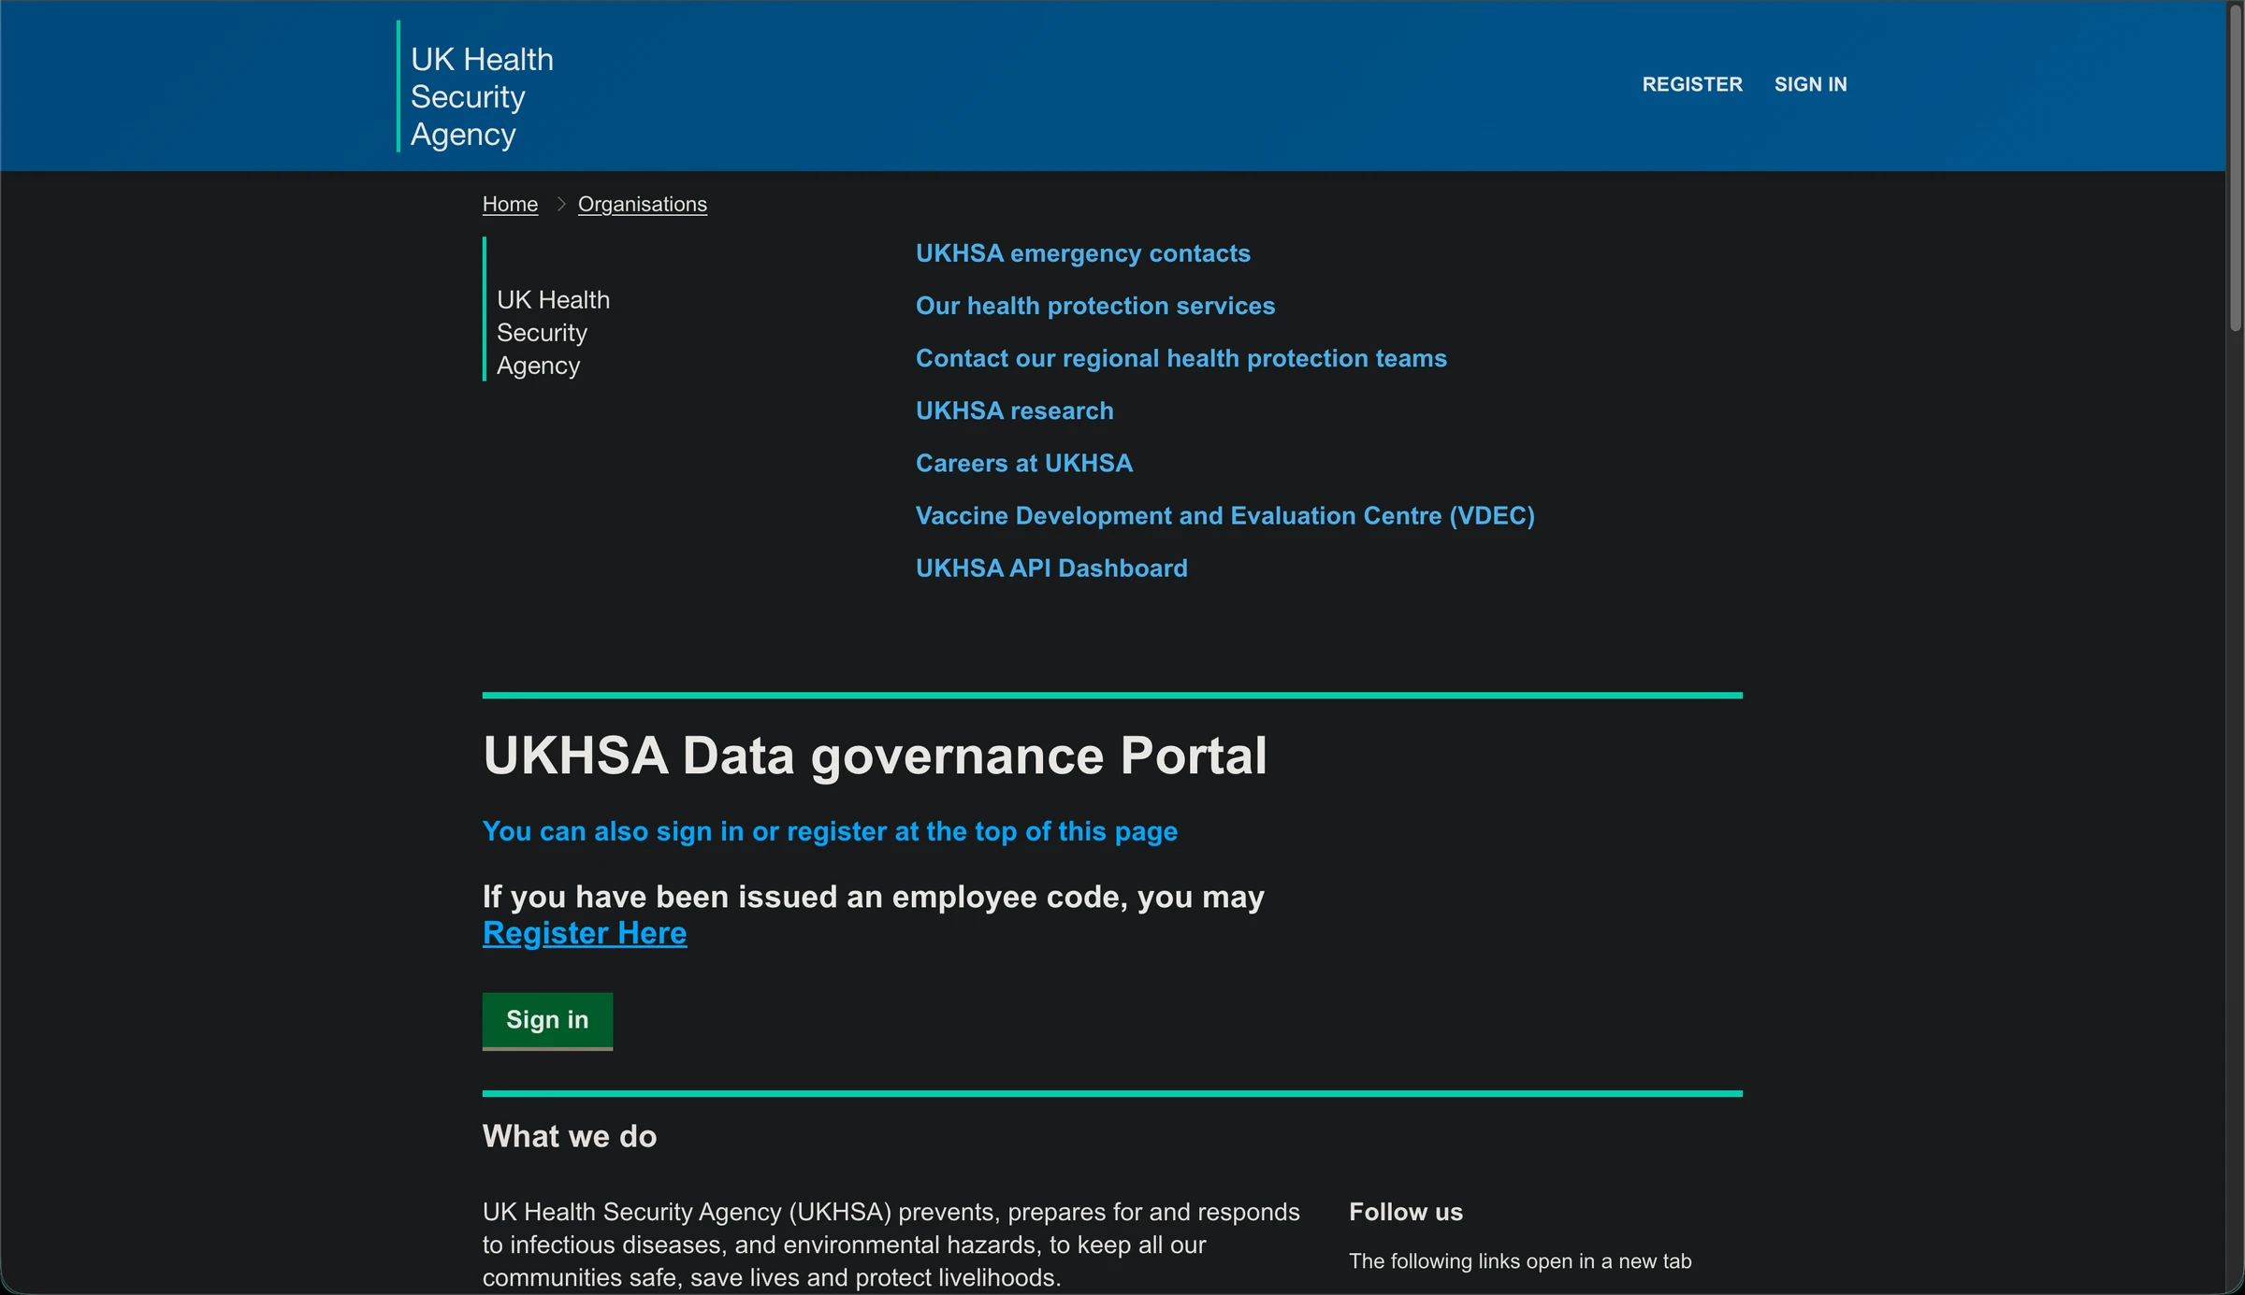The image size is (2245, 1295).
Task: Open the Organisations breadcrumb link
Action: point(642,204)
